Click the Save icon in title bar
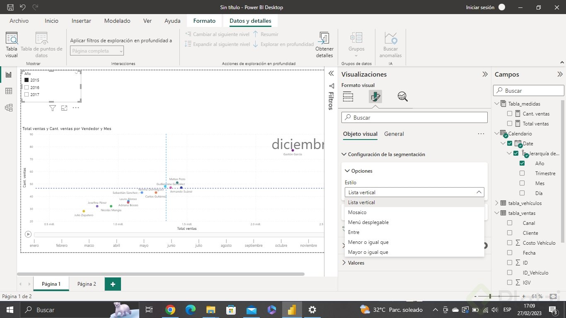Viewport: 566px width, 318px height. coord(10,7)
